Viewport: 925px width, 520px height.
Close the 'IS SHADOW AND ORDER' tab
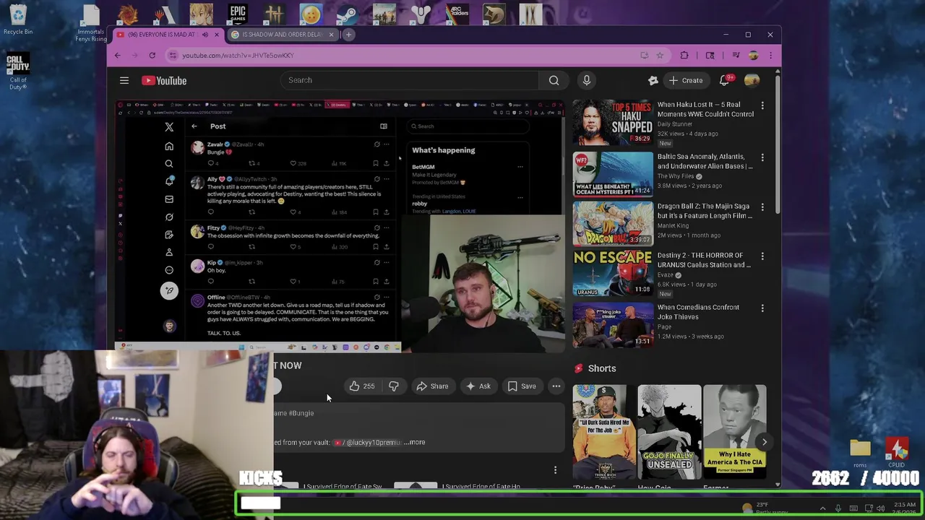(x=332, y=35)
